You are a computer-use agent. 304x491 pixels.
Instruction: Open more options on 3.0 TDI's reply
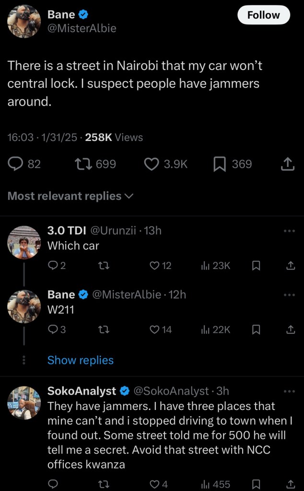click(289, 231)
